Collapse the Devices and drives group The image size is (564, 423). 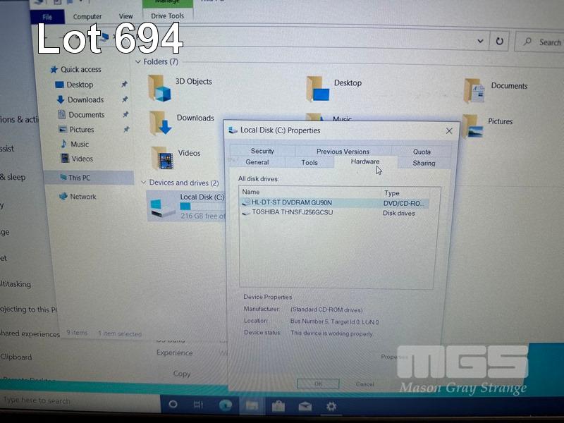pyautogui.click(x=143, y=183)
